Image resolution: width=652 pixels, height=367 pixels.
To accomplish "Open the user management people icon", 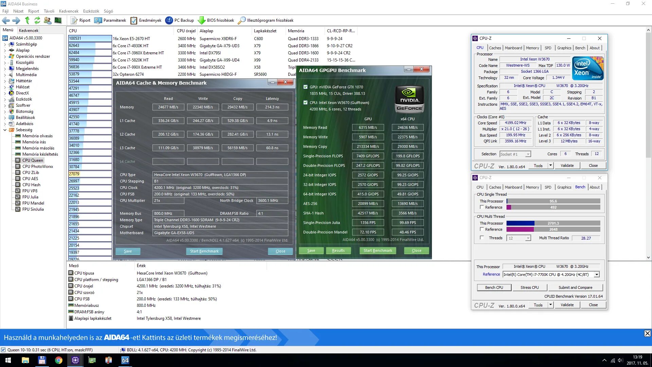I will pos(48,20).
